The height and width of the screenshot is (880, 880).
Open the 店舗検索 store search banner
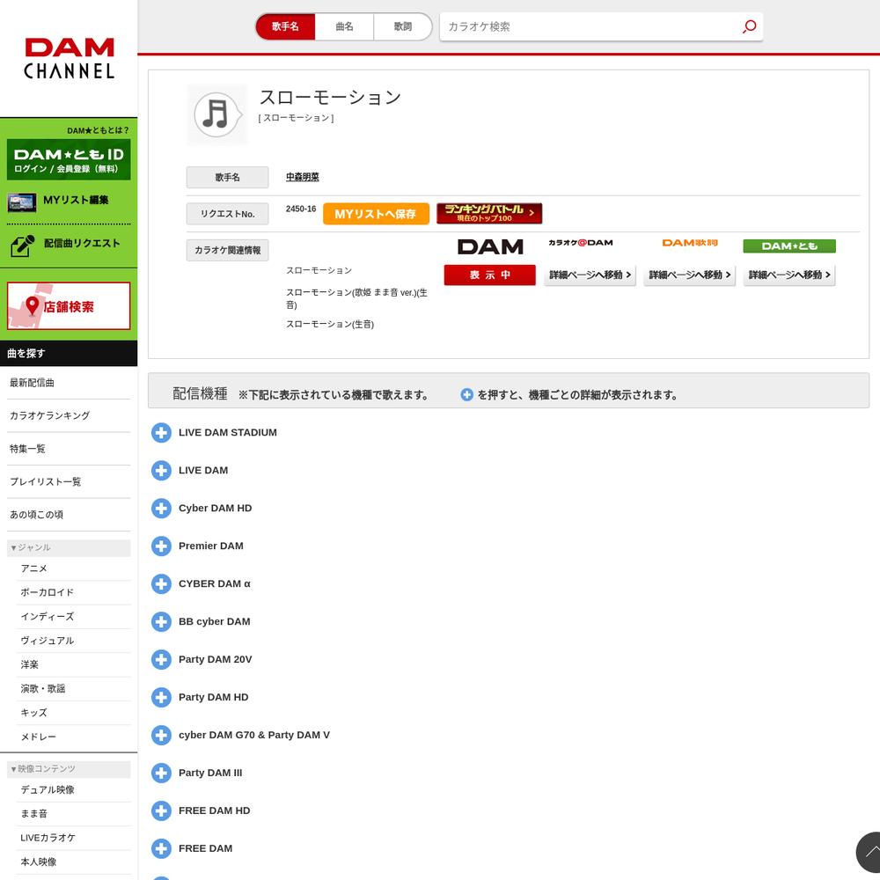[69, 306]
